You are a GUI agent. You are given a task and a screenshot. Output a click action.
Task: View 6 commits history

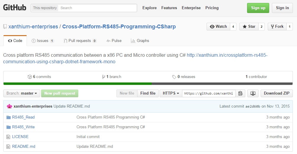[x=39, y=77]
